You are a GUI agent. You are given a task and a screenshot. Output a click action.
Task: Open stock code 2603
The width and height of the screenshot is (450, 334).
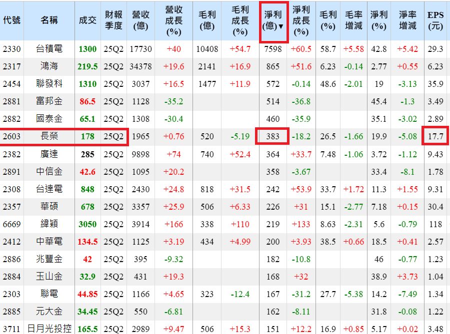click(12, 136)
